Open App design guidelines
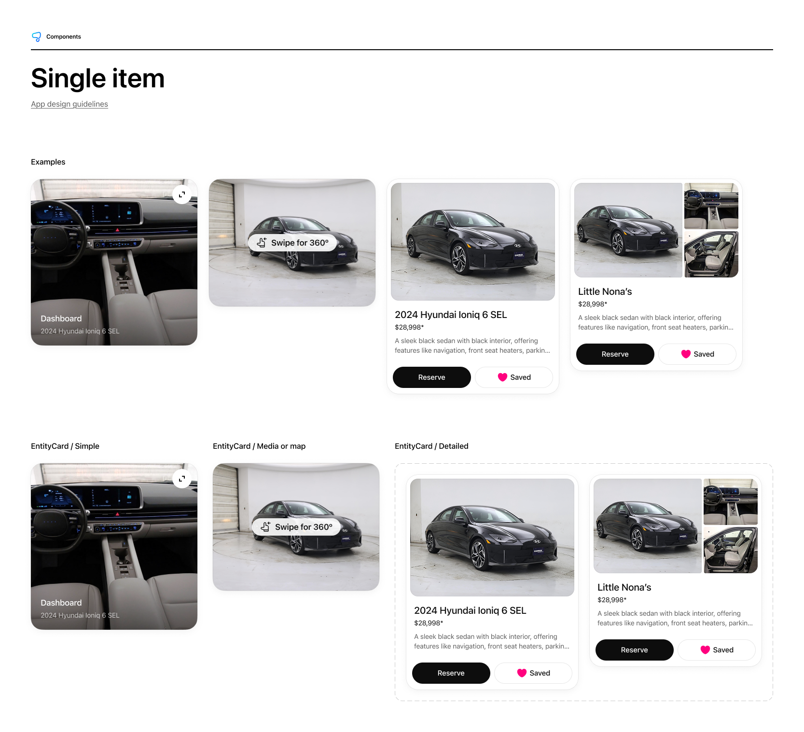 pyautogui.click(x=69, y=104)
